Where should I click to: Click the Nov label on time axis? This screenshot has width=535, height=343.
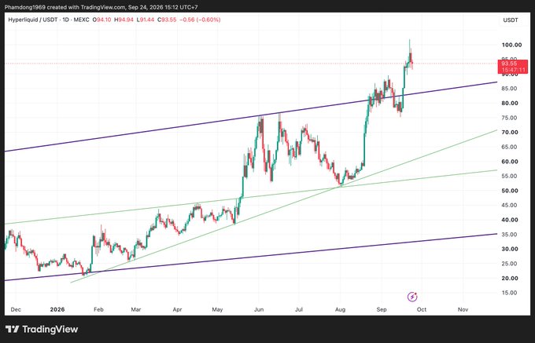click(463, 310)
